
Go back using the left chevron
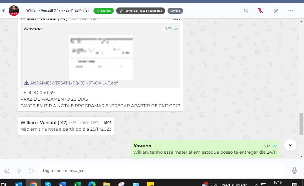click(4, 11)
